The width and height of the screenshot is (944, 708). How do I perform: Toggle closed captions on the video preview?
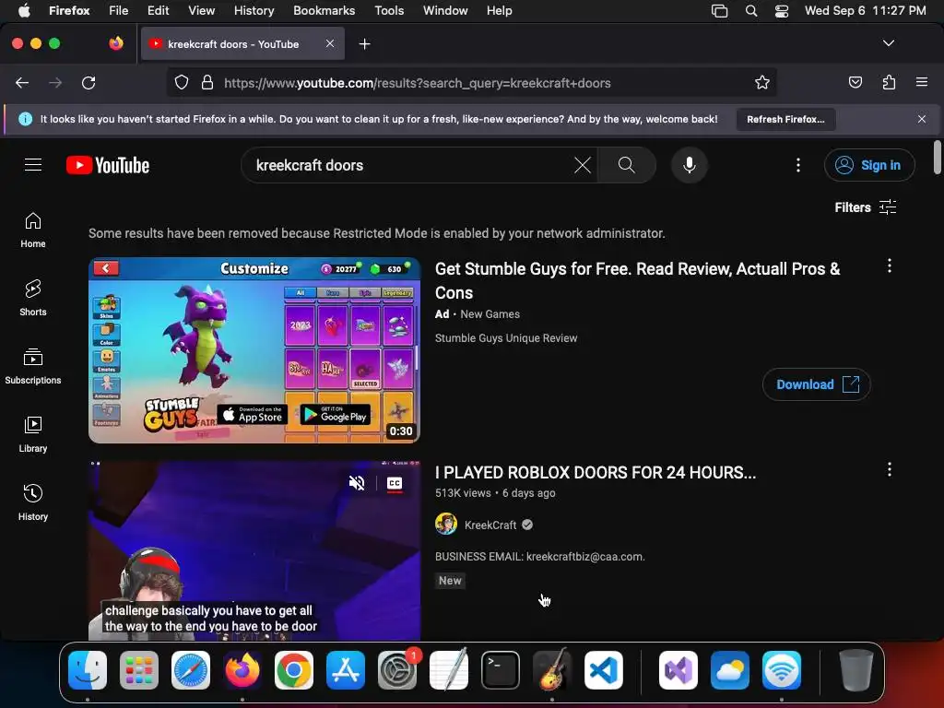tap(395, 483)
